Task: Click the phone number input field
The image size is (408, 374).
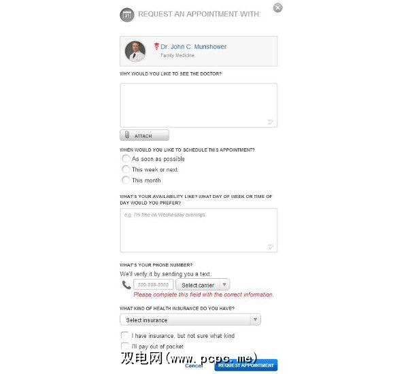Action: click(153, 284)
